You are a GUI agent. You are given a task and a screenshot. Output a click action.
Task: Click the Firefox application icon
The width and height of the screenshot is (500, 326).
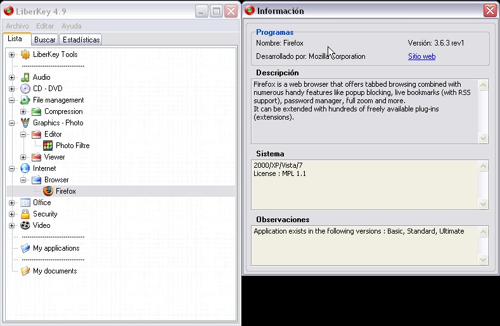click(48, 191)
